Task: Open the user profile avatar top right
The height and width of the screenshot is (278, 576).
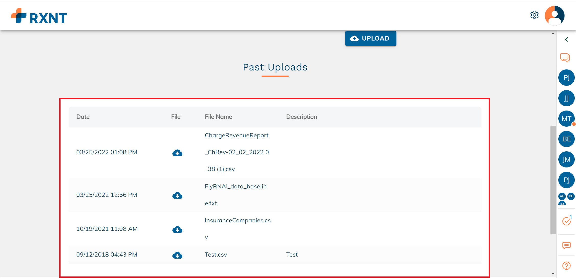Action: point(554,15)
